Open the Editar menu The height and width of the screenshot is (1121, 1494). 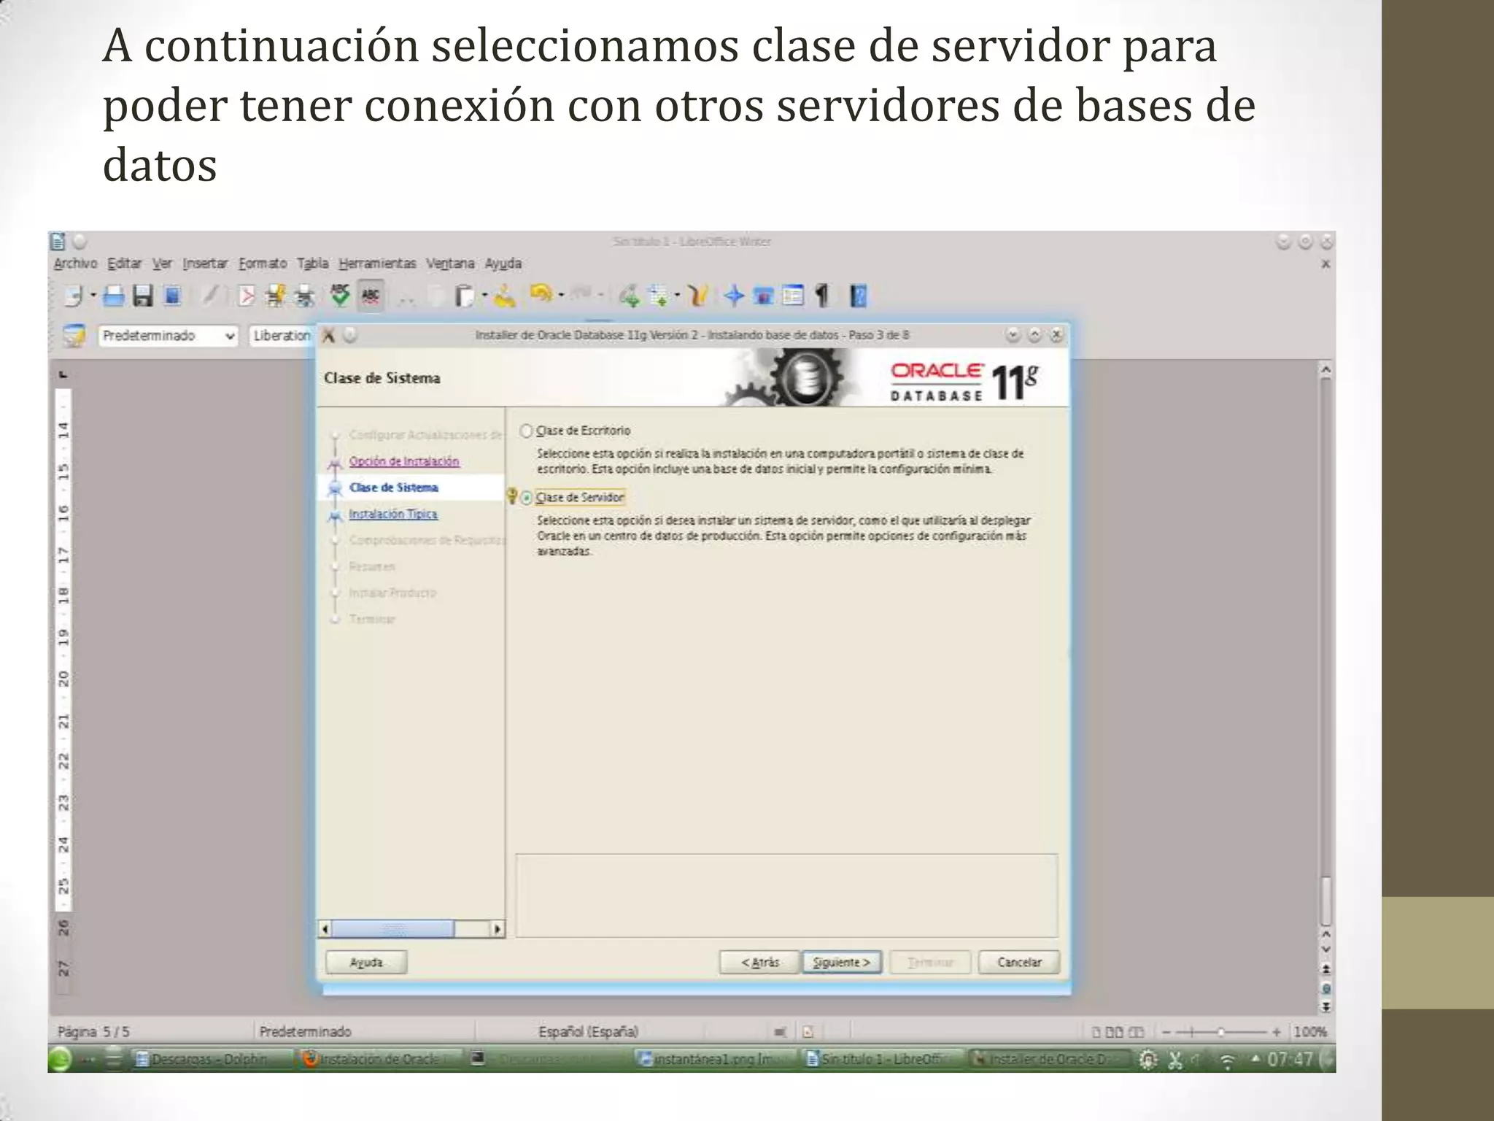point(125,263)
